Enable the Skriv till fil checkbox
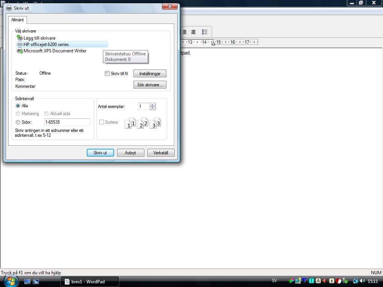This screenshot has height=287, width=383. [x=107, y=74]
